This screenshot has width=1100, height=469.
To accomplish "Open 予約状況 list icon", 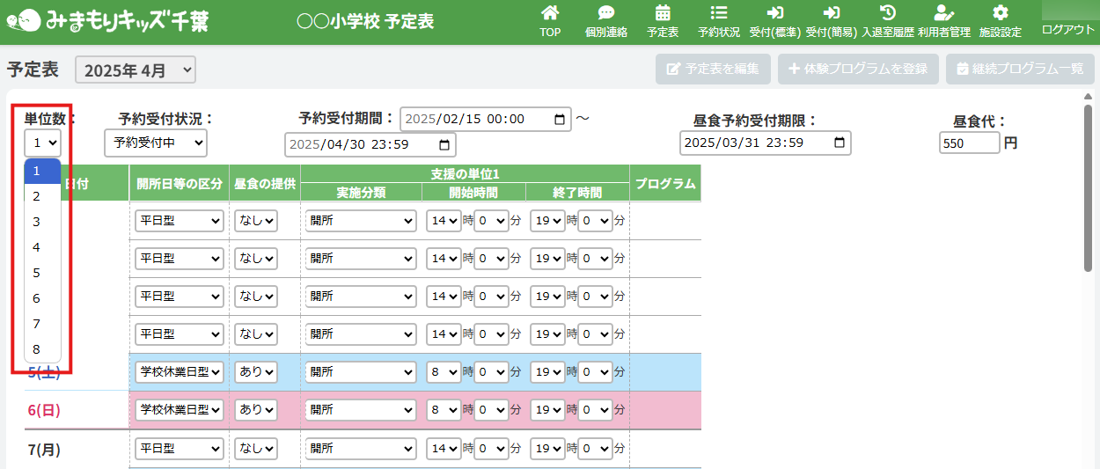I will point(718,13).
